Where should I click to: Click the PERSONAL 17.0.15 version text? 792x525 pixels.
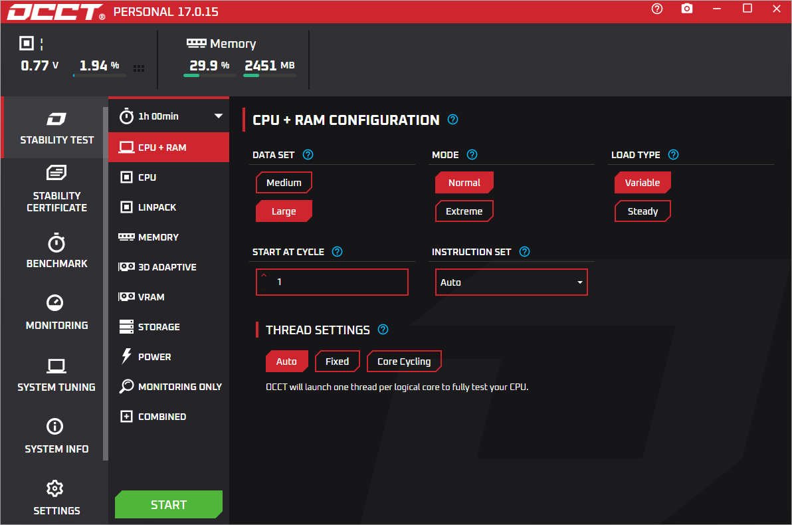tap(165, 11)
